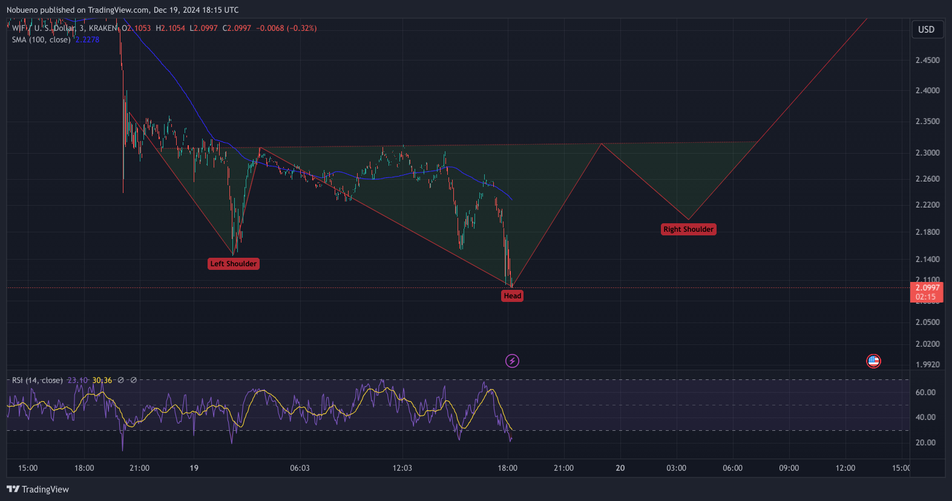Click the SMA value 2.2278
The image size is (952, 501).
(x=87, y=40)
